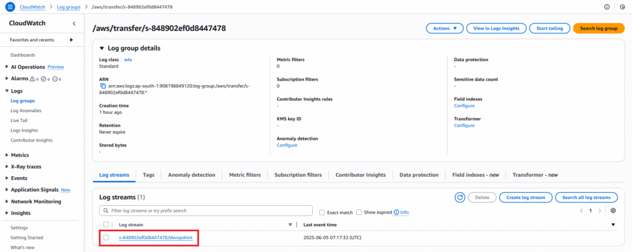Click Configure under Anomaly detection
Viewport: 632px width, 252px height.
tap(287, 145)
